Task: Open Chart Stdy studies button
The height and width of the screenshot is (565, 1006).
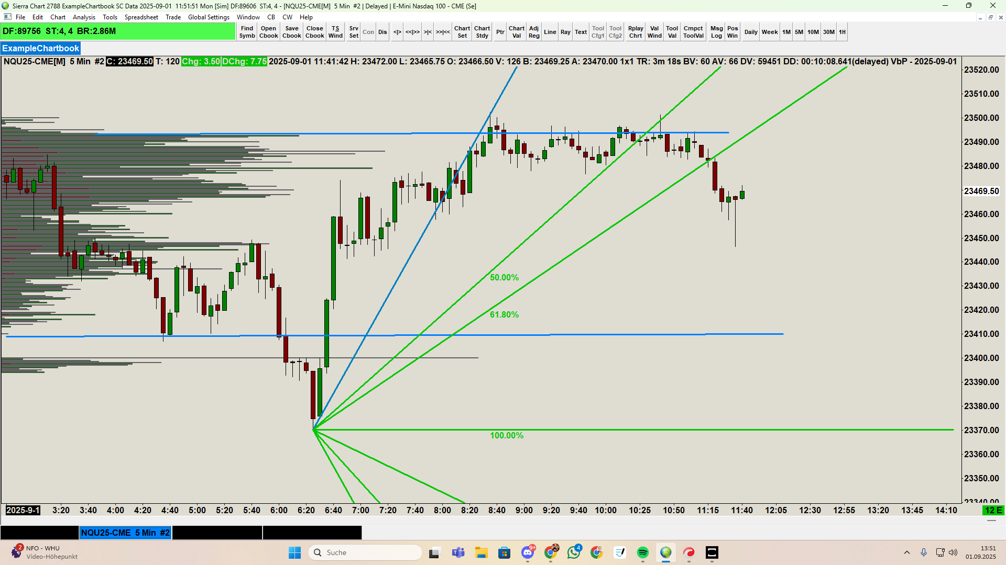Action: coord(482,32)
